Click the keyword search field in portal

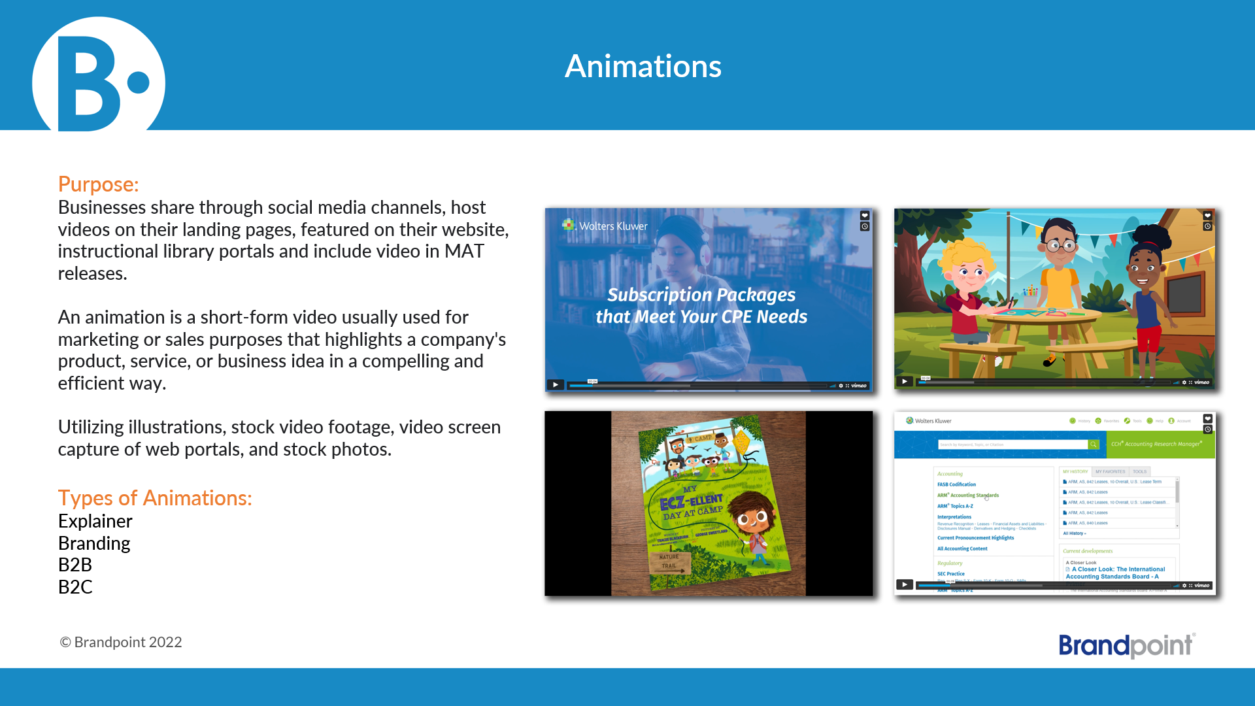1012,445
